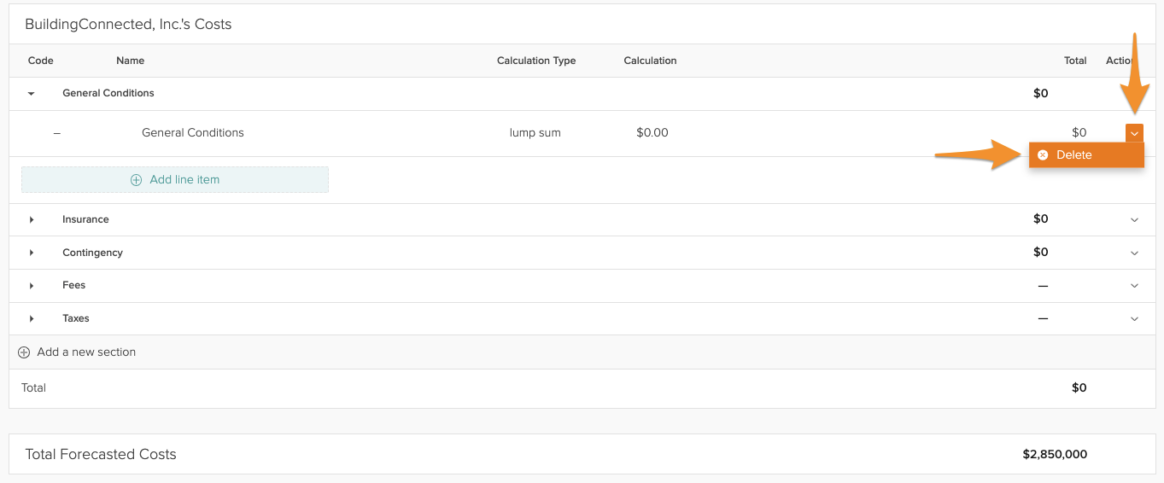The image size is (1164, 483).
Task: Click Add a new section link
Action: point(86,352)
